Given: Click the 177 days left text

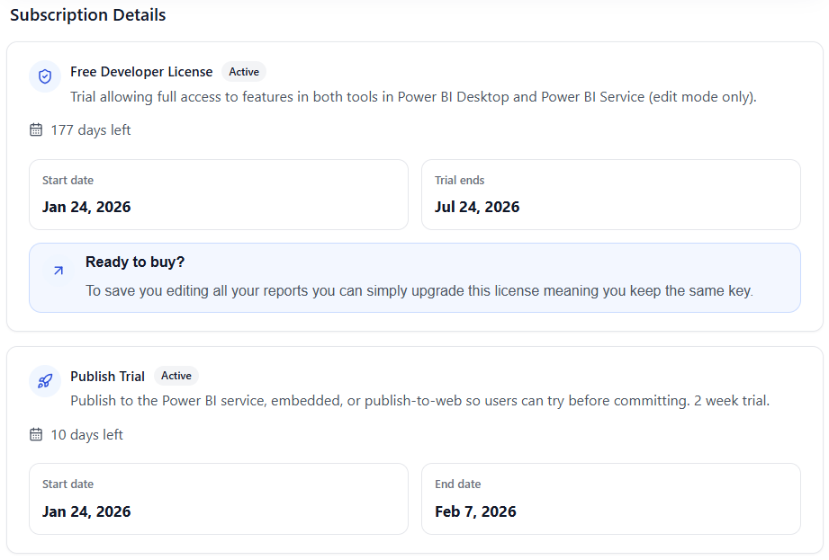Looking at the screenshot, I should (91, 130).
